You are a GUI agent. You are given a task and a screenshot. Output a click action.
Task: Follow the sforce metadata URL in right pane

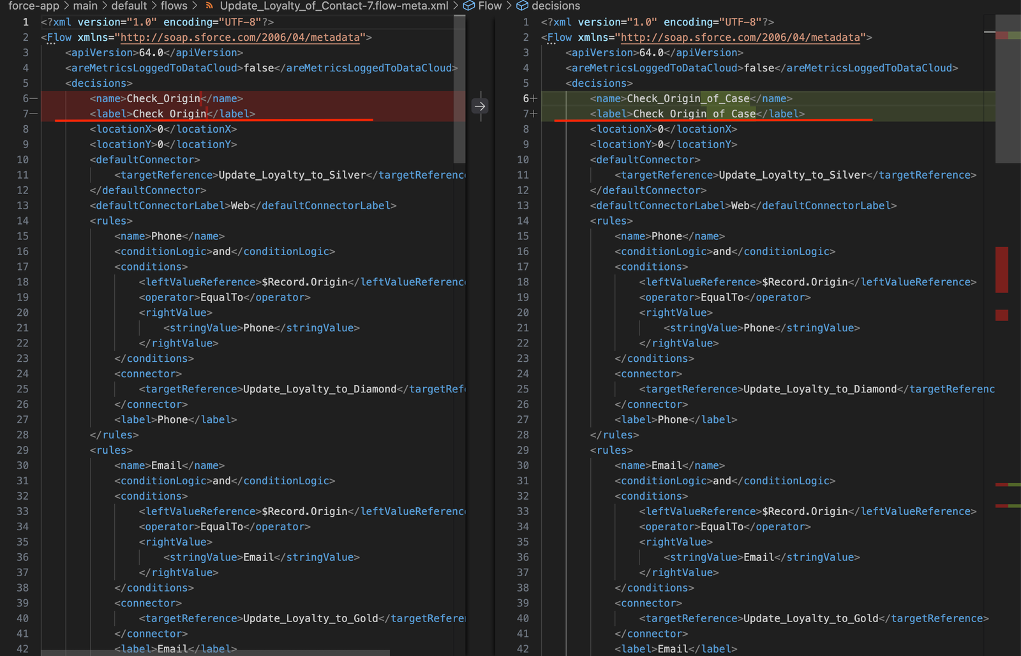click(740, 37)
